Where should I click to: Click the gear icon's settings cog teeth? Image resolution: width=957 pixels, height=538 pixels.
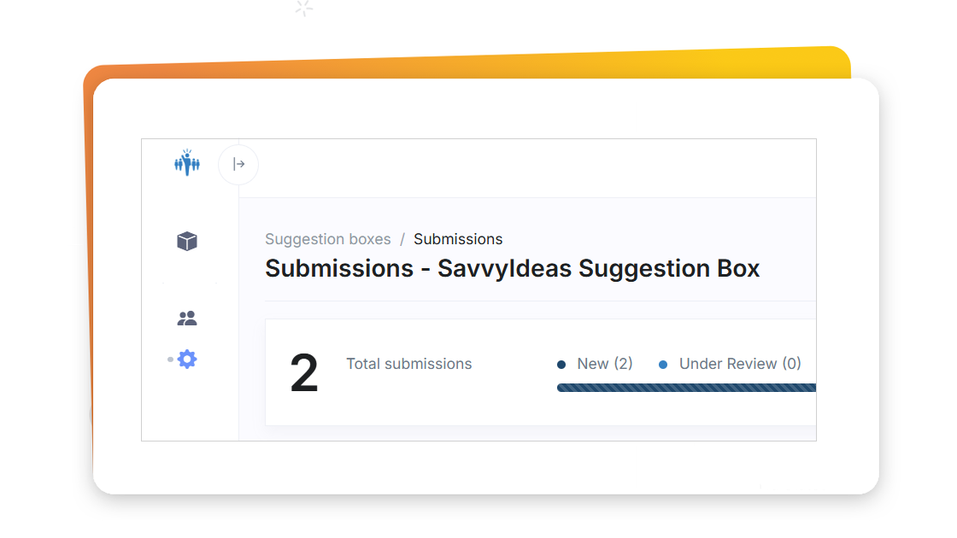click(188, 359)
